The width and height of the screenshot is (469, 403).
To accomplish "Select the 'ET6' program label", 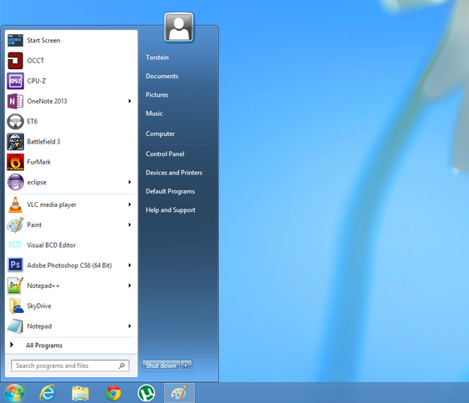I will tap(32, 121).
